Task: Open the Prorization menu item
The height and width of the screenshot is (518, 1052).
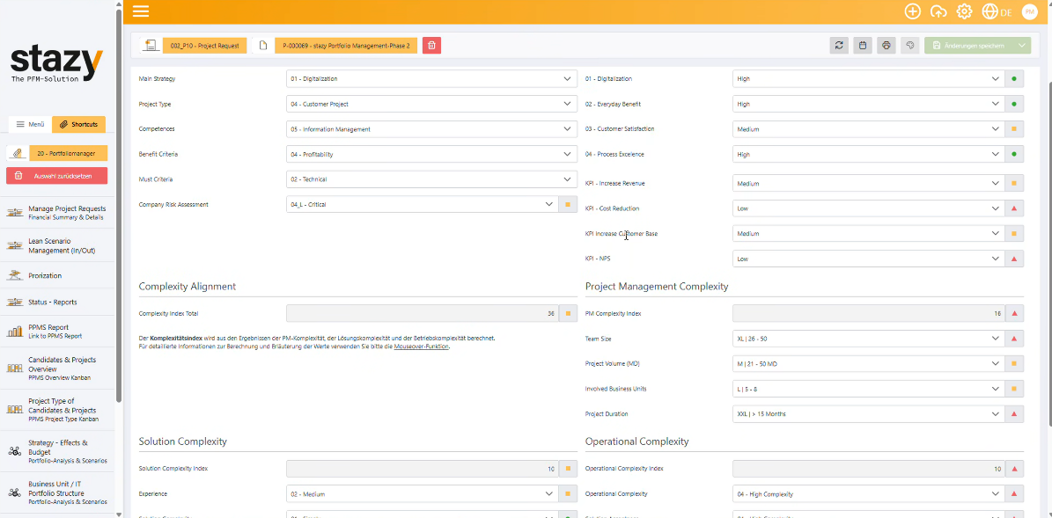Action: click(x=58, y=275)
